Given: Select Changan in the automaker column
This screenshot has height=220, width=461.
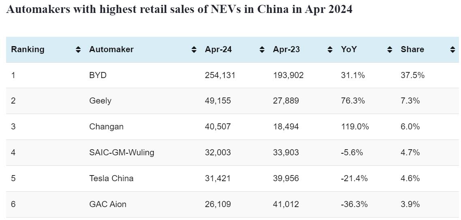Looking at the screenshot, I should (106, 127).
